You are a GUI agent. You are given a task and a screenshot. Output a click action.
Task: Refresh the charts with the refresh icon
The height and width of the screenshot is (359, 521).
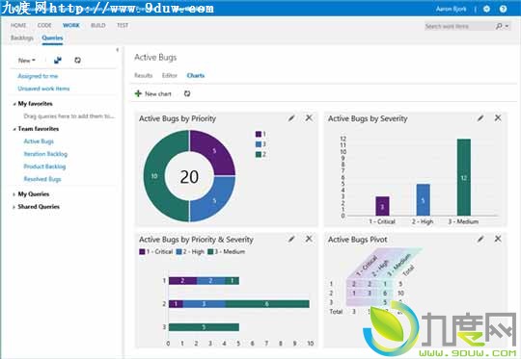(x=187, y=93)
